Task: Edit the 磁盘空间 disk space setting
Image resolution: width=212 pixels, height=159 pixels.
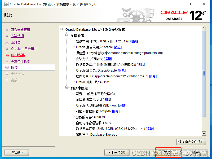Action: (135, 41)
